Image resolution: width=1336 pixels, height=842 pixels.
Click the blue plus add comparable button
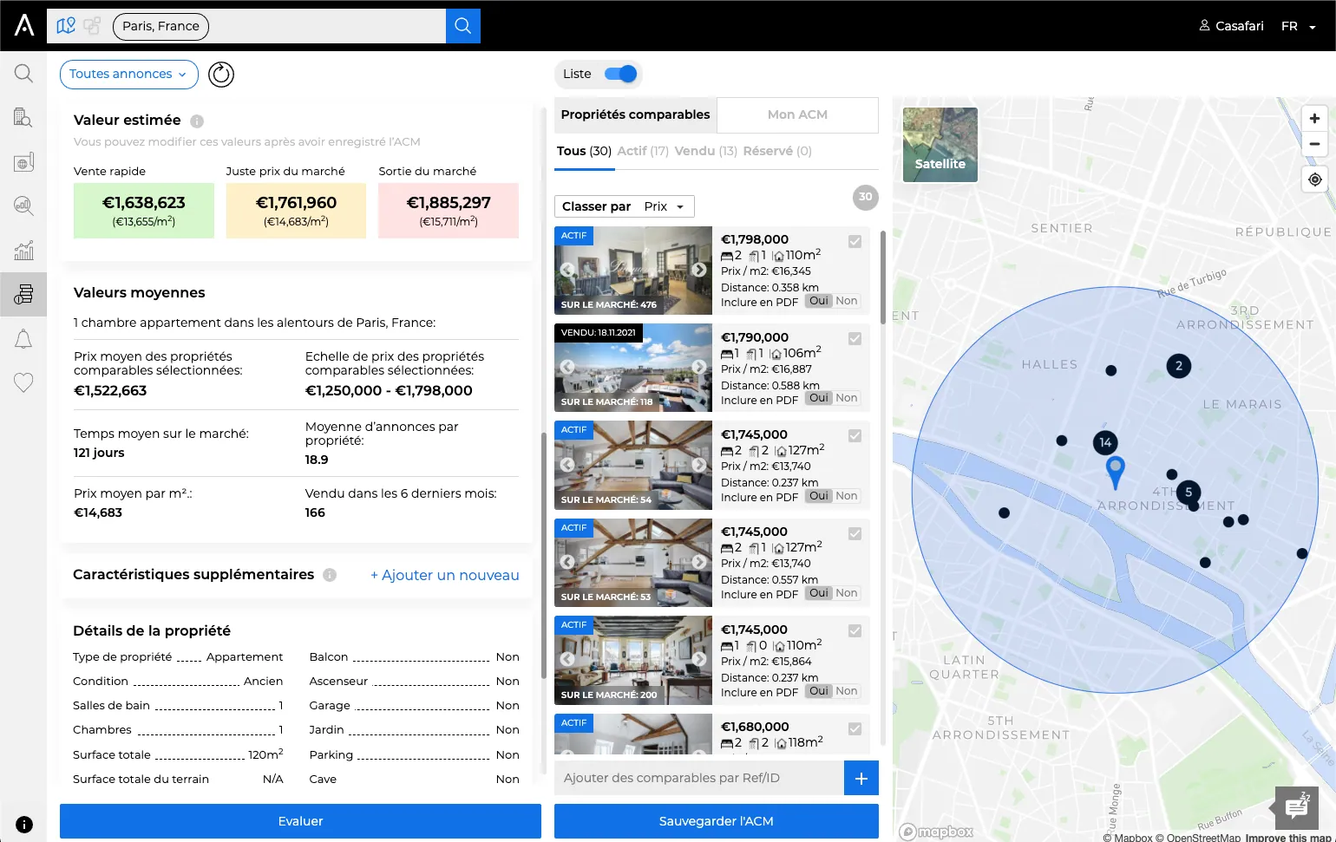pyautogui.click(x=861, y=778)
